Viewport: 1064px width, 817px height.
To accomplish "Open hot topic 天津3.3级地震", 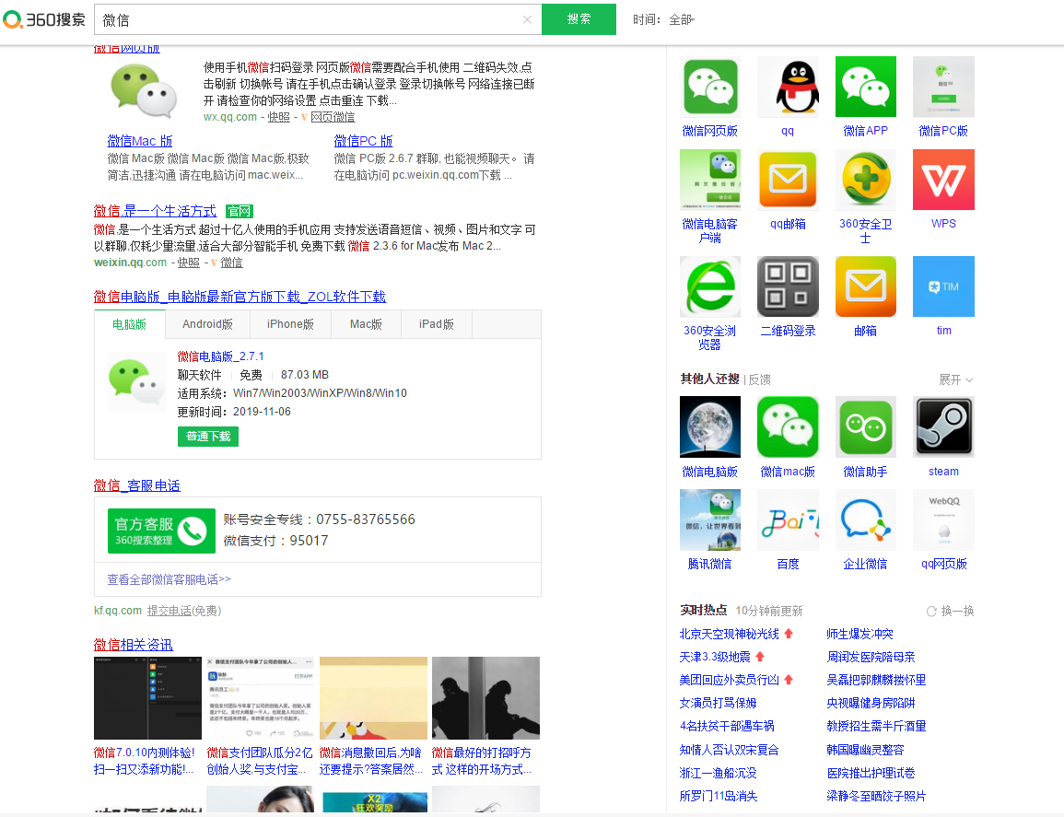I will 715,657.
